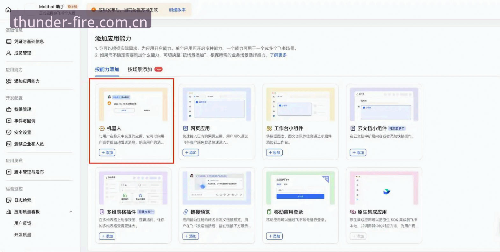
Task: Click the 添加应用能力 grid icon
Action: point(9,81)
